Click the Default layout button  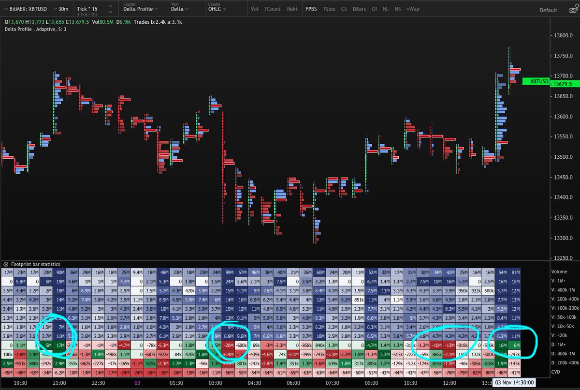549,10
